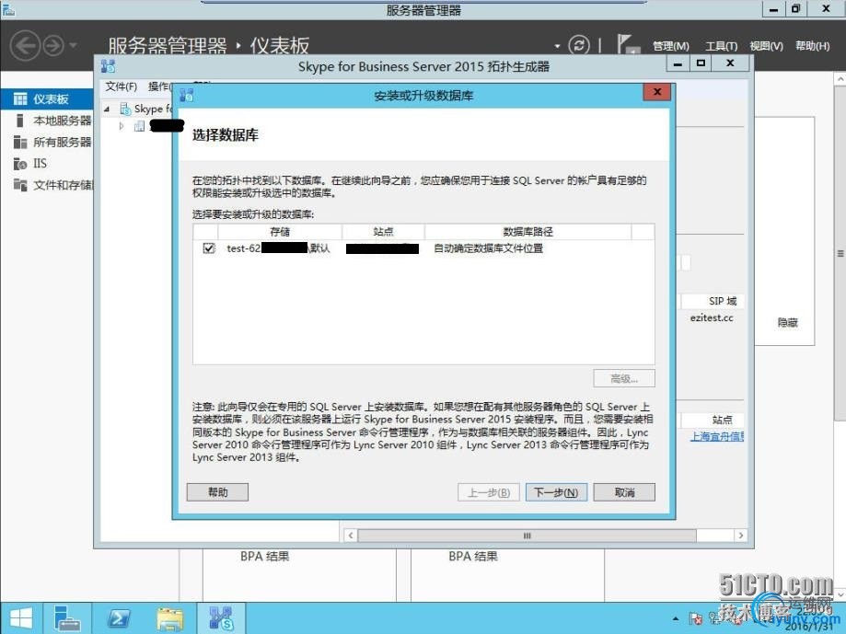Click the Server Manager title bar icon
The image size is (846, 634).
point(9,8)
